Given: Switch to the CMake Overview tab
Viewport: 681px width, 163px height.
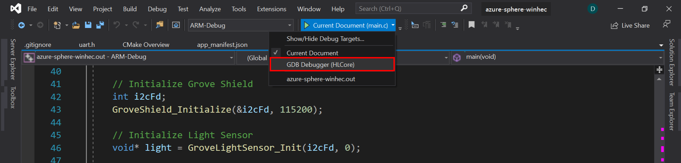Looking at the screenshot, I should [x=146, y=45].
